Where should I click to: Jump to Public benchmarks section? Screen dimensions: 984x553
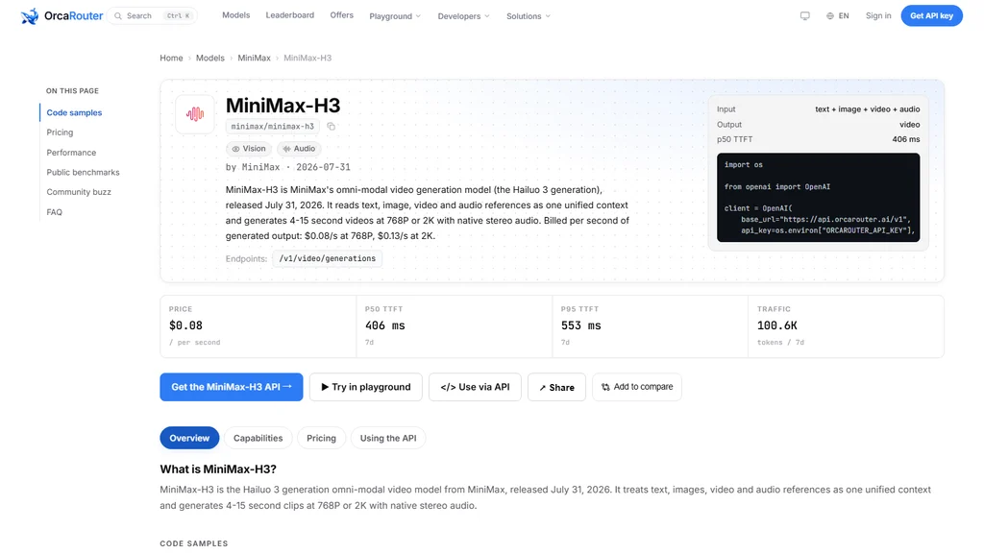[x=83, y=173]
